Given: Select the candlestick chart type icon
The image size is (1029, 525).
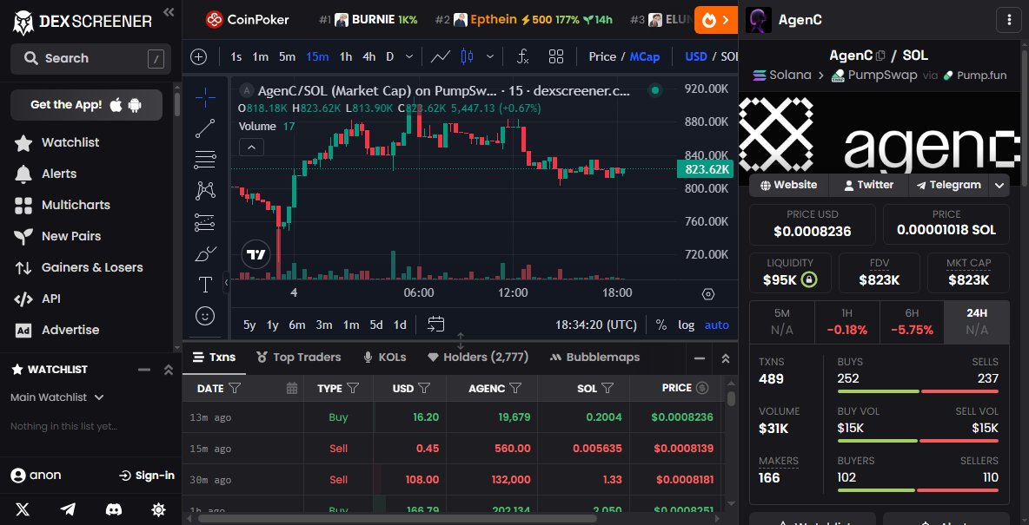Looking at the screenshot, I should tap(468, 57).
